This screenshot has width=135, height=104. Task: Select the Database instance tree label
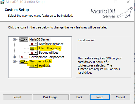pos(51,44)
